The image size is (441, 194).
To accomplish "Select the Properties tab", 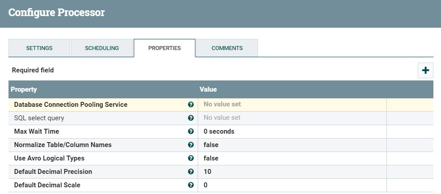I will tap(165, 48).
